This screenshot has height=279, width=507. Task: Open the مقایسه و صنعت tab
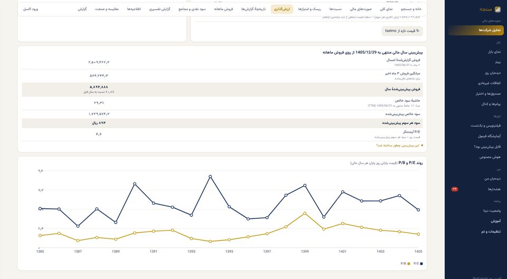[107, 9]
